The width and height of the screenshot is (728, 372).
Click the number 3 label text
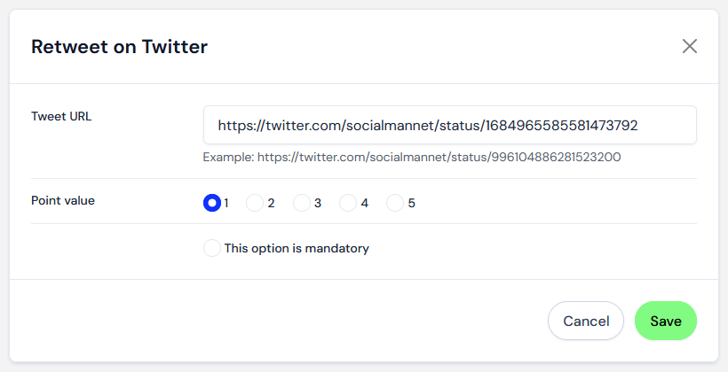[318, 204]
